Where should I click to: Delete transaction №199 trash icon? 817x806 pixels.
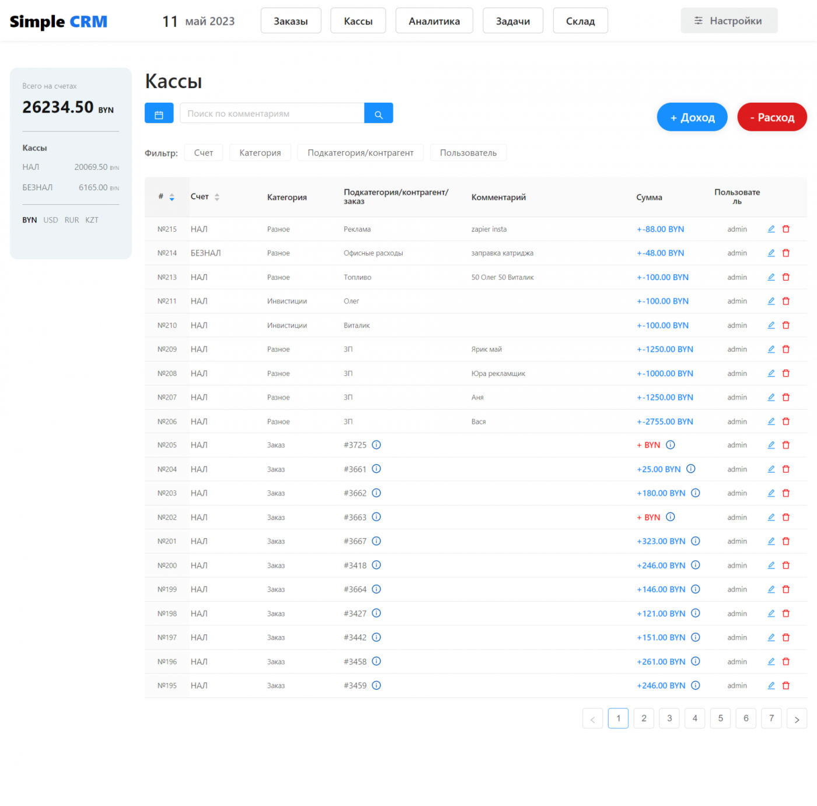point(786,589)
